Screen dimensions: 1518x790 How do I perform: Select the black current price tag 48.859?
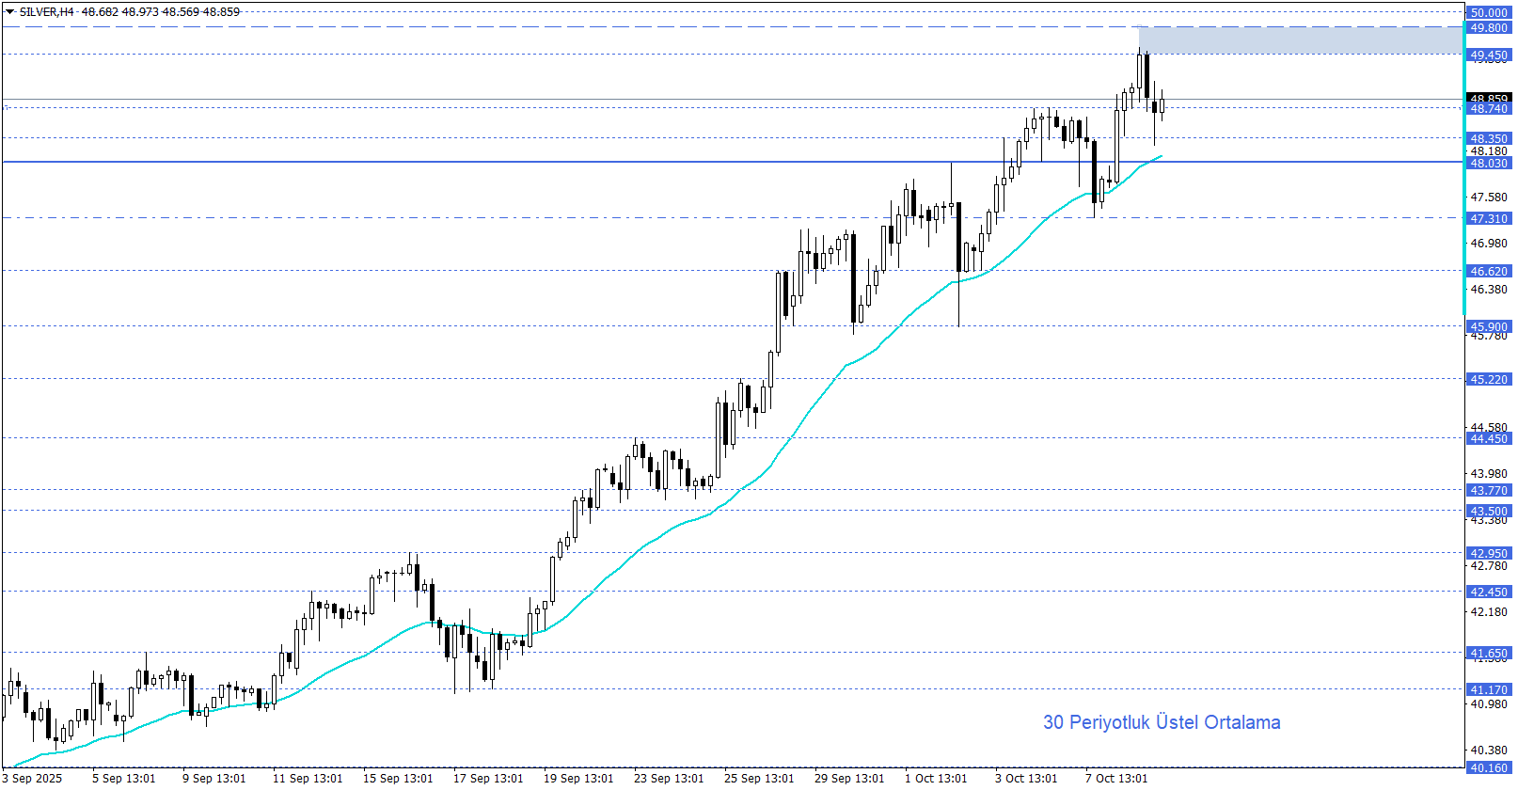point(1489,98)
